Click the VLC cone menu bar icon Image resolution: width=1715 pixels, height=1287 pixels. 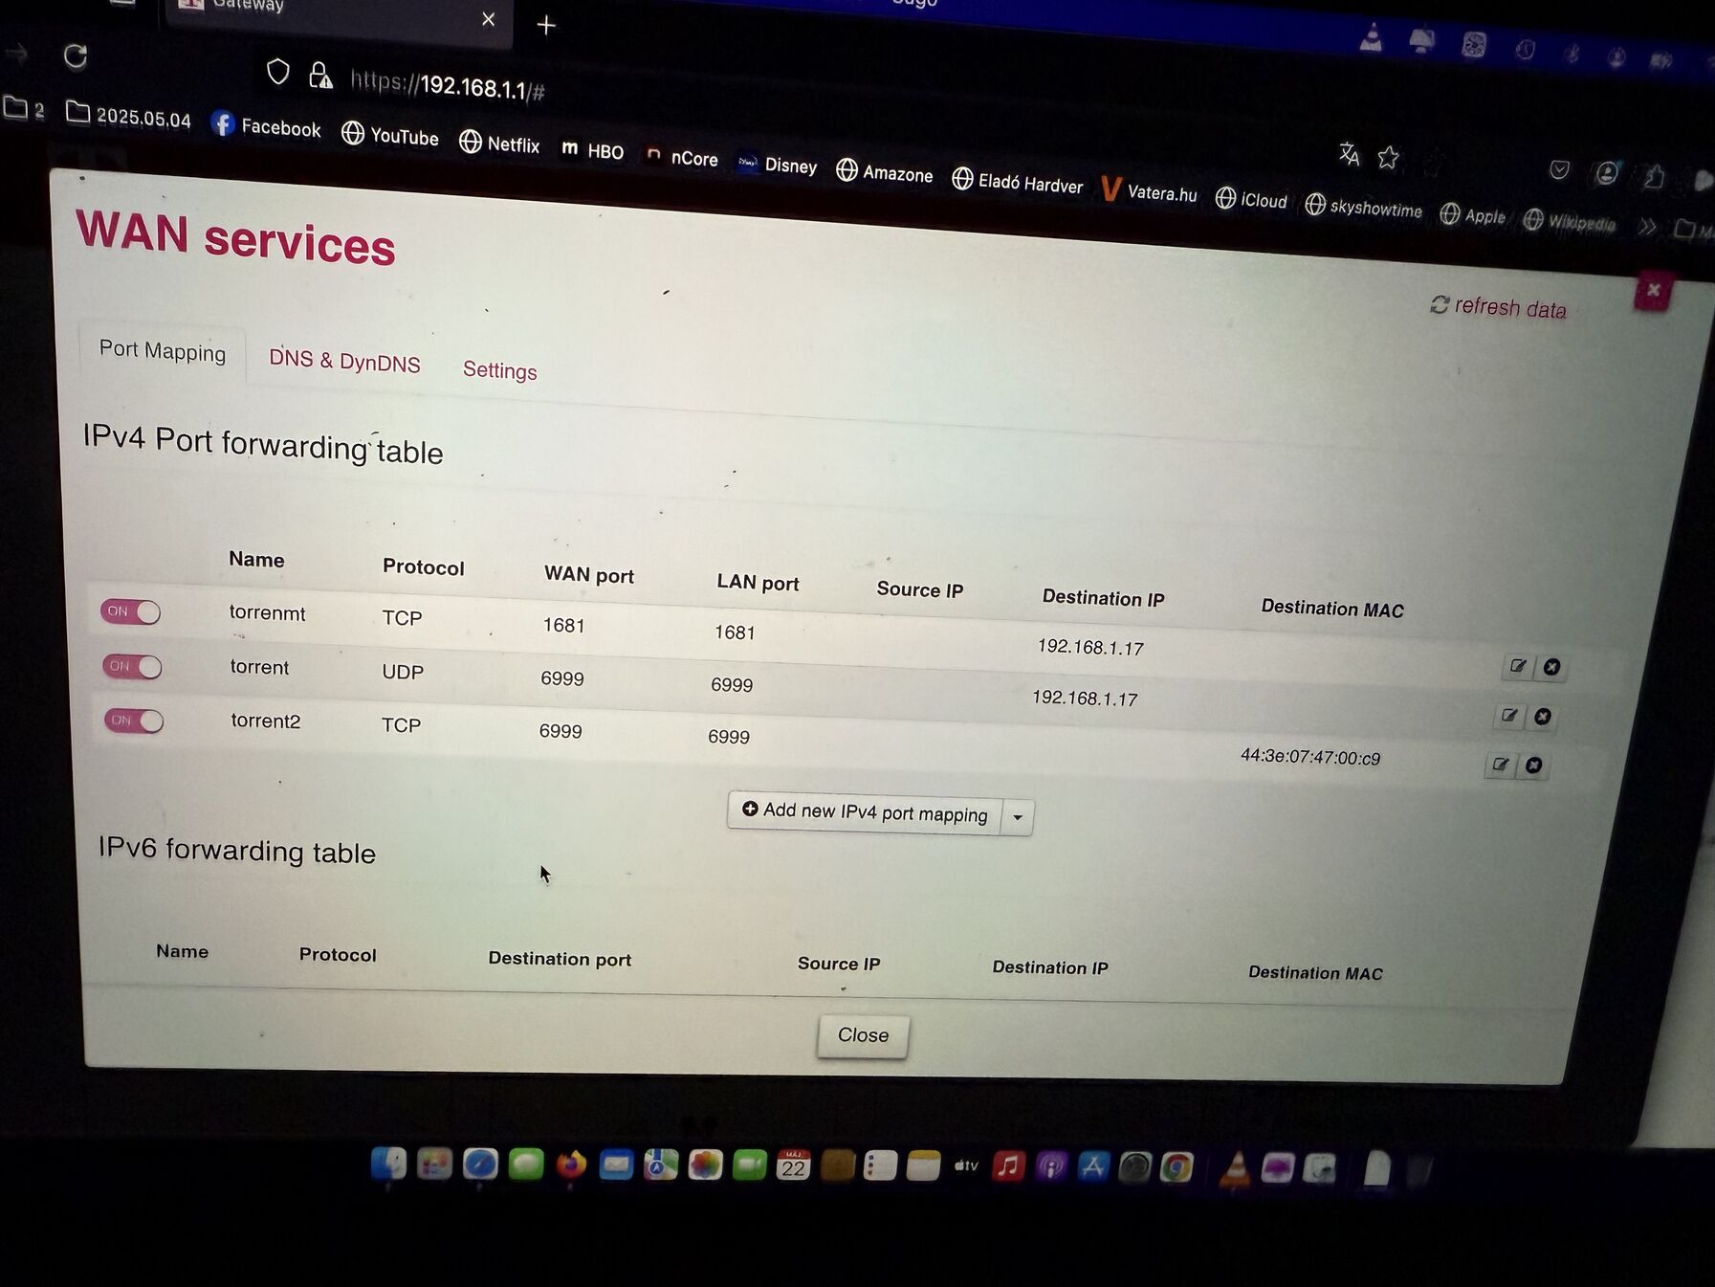(1372, 36)
